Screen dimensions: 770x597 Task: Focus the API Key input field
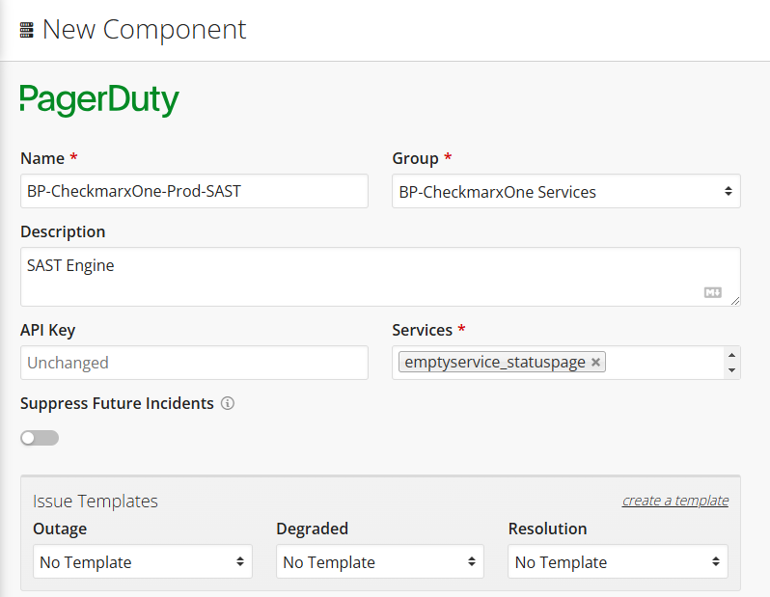click(x=195, y=363)
